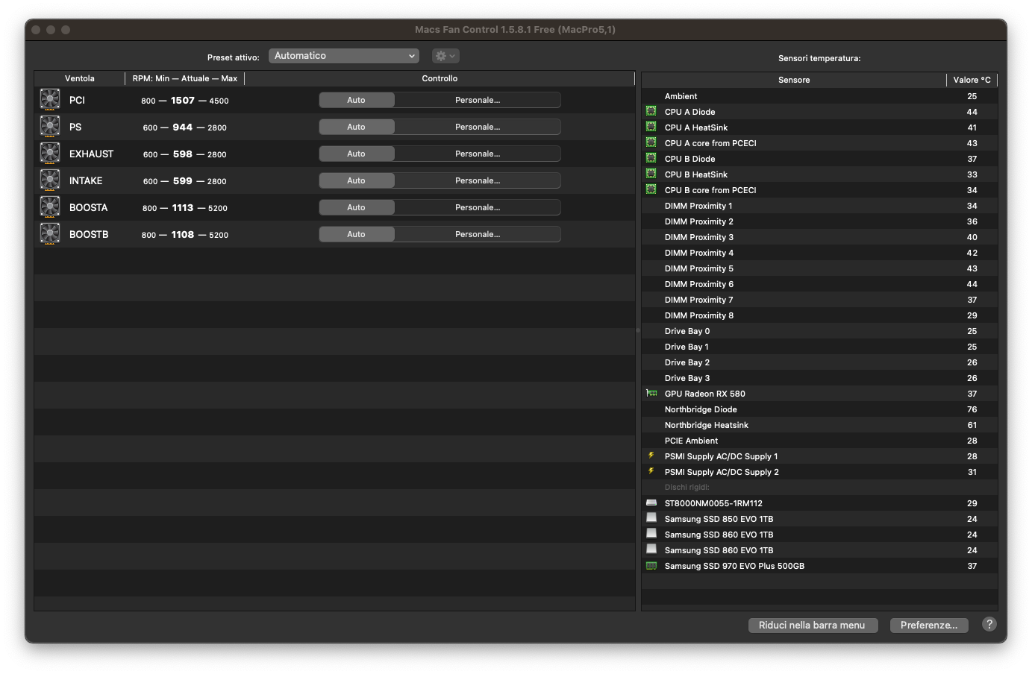The image size is (1032, 674).
Task: Select the DIMM Proximity 1 row
Action: (819, 206)
